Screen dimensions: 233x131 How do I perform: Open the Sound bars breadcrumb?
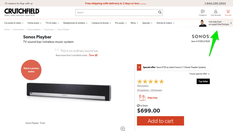pos(49,30)
